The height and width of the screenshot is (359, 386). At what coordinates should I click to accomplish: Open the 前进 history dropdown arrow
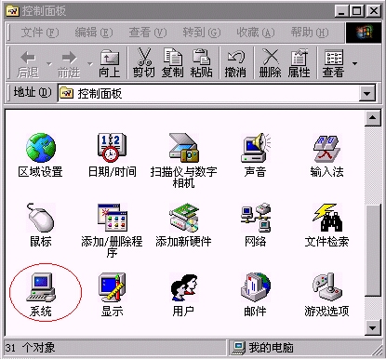[90, 64]
